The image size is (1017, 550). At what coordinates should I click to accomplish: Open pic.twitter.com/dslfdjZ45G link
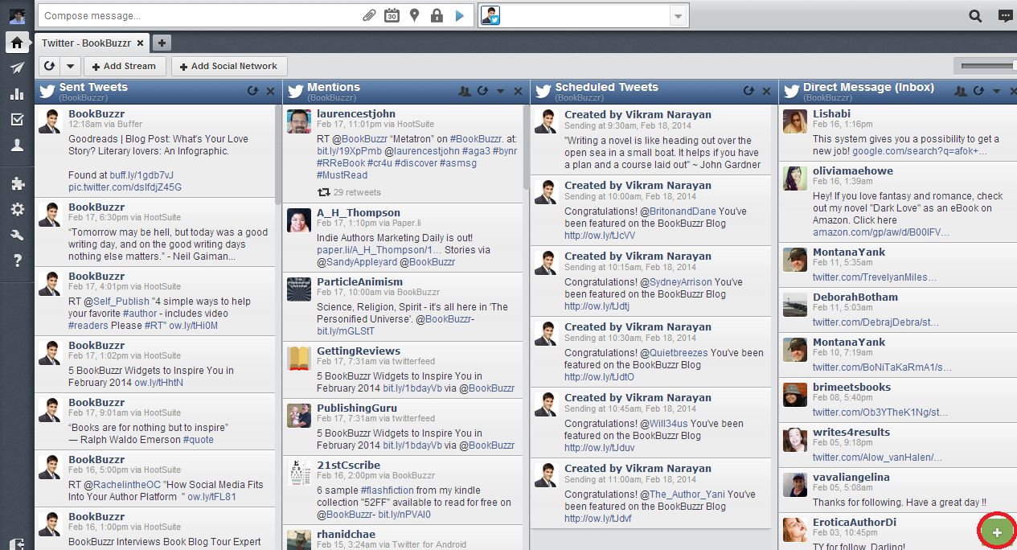tap(125, 187)
